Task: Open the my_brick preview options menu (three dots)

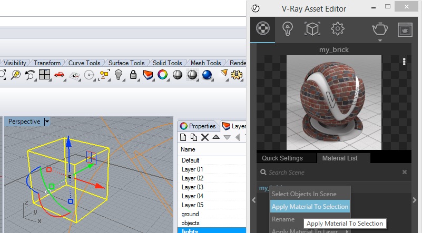Action: pos(404,62)
